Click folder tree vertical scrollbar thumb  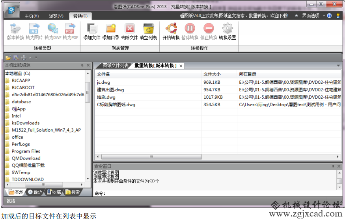(88, 92)
